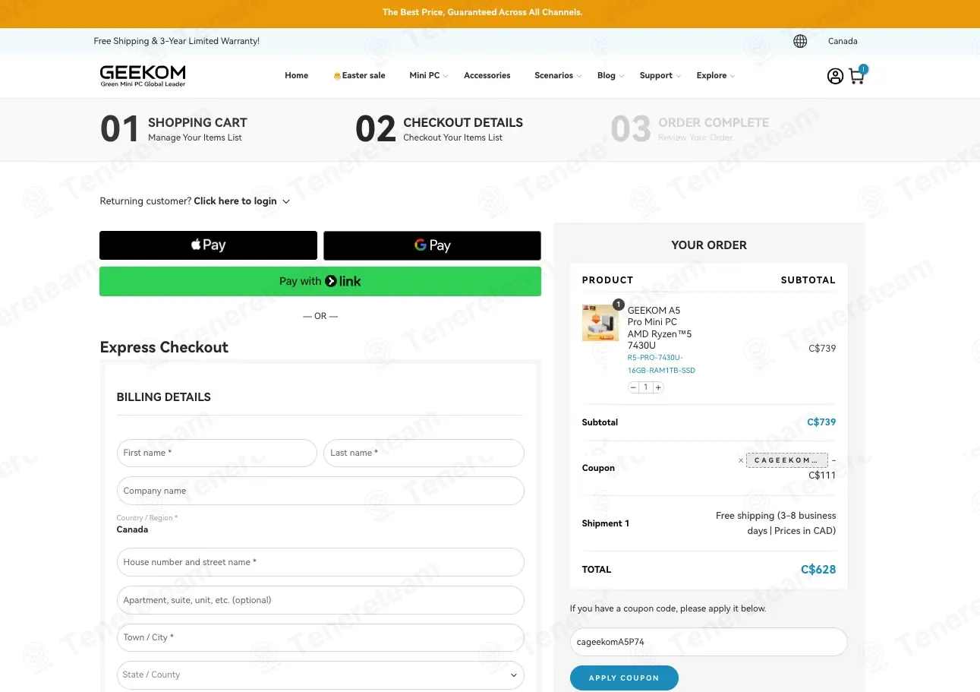980x692 pixels.
Task: Focus the Last name field
Action: 424,453
